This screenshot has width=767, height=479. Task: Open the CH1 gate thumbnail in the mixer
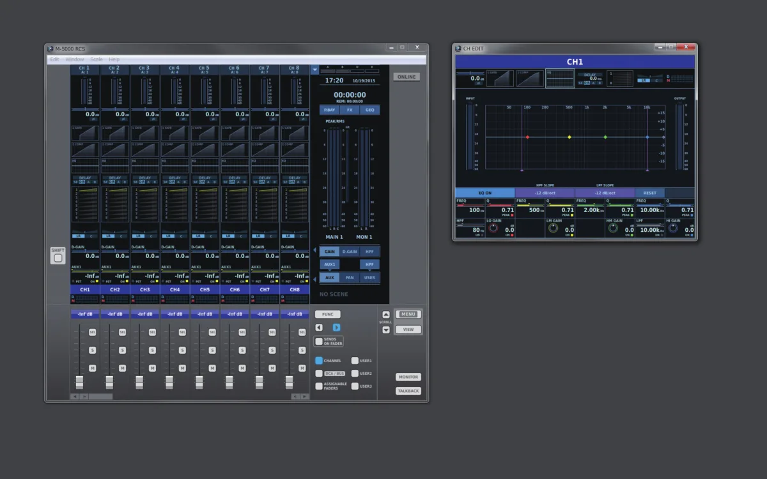pos(85,133)
